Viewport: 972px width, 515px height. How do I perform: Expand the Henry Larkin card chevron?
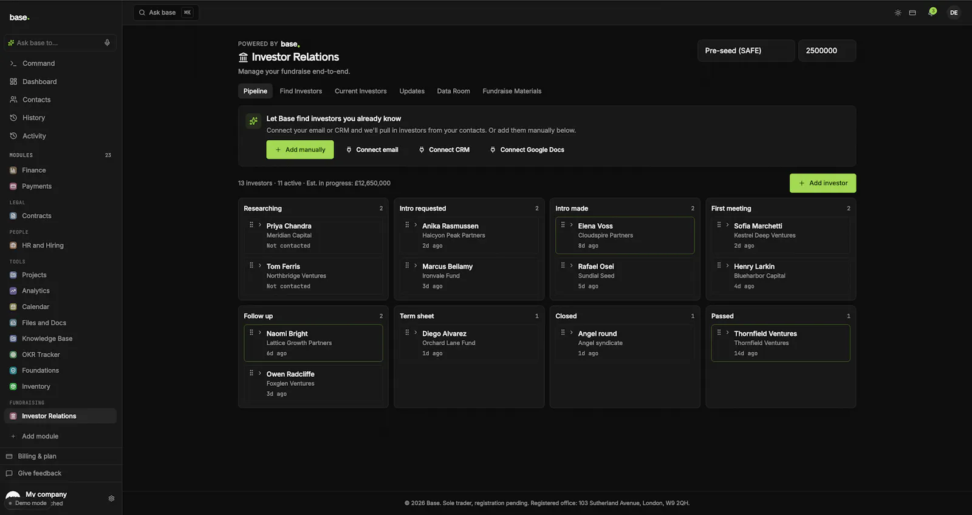click(x=727, y=266)
